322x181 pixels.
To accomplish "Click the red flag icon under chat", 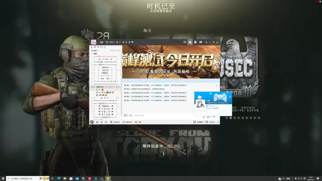I will click(x=214, y=117).
